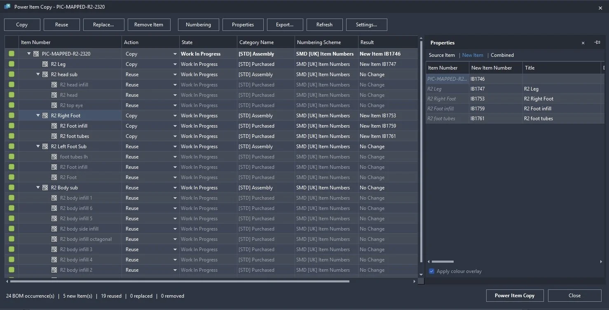Switch to the Combined tab
The height and width of the screenshot is (310, 609).
[x=502, y=55]
